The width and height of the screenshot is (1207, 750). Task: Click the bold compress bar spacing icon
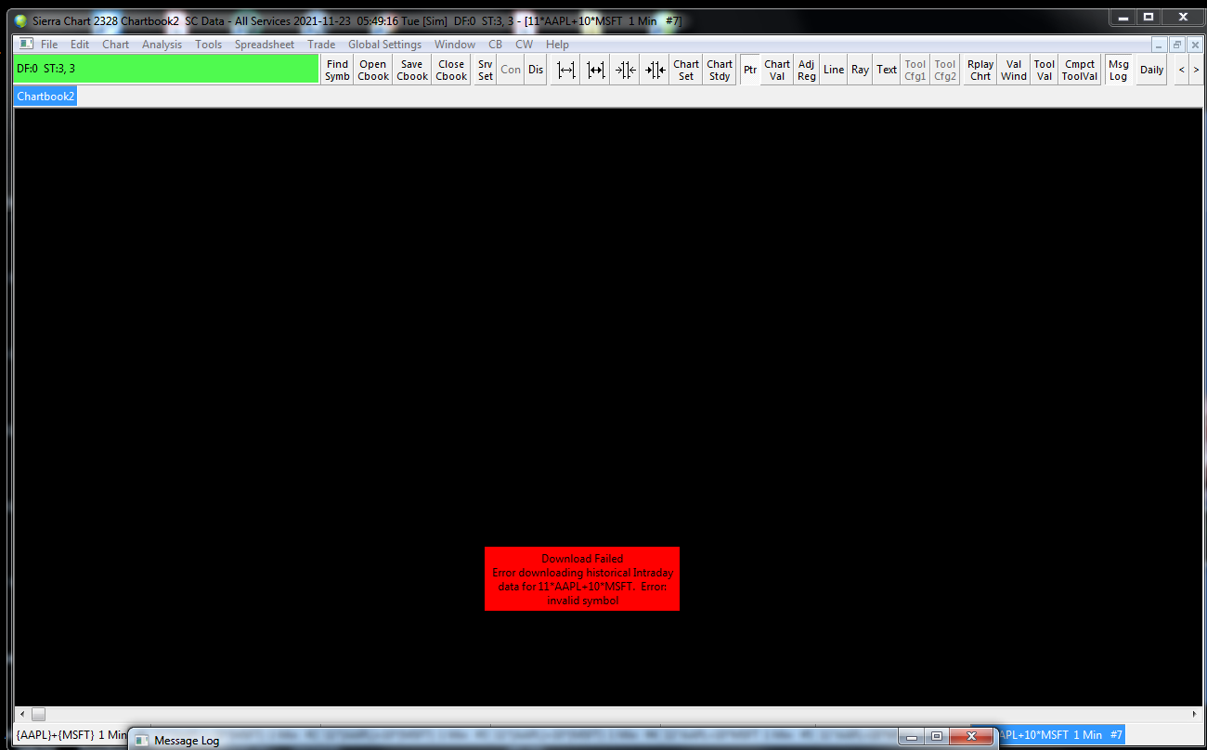(655, 70)
